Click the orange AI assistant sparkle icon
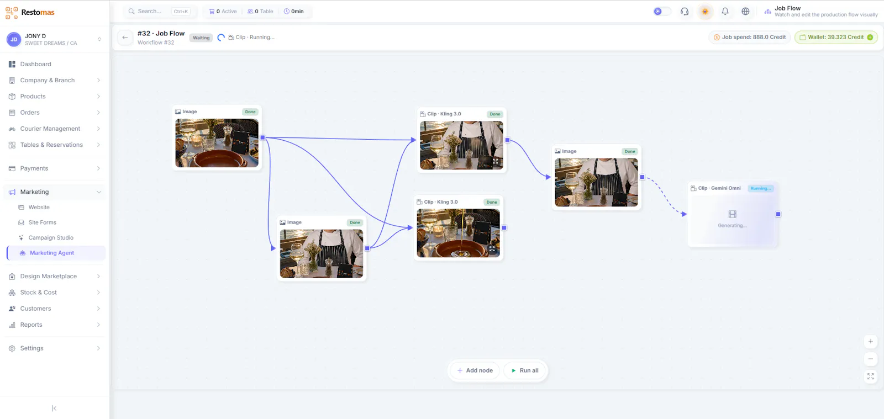The image size is (884, 419). tap(705, 11)
